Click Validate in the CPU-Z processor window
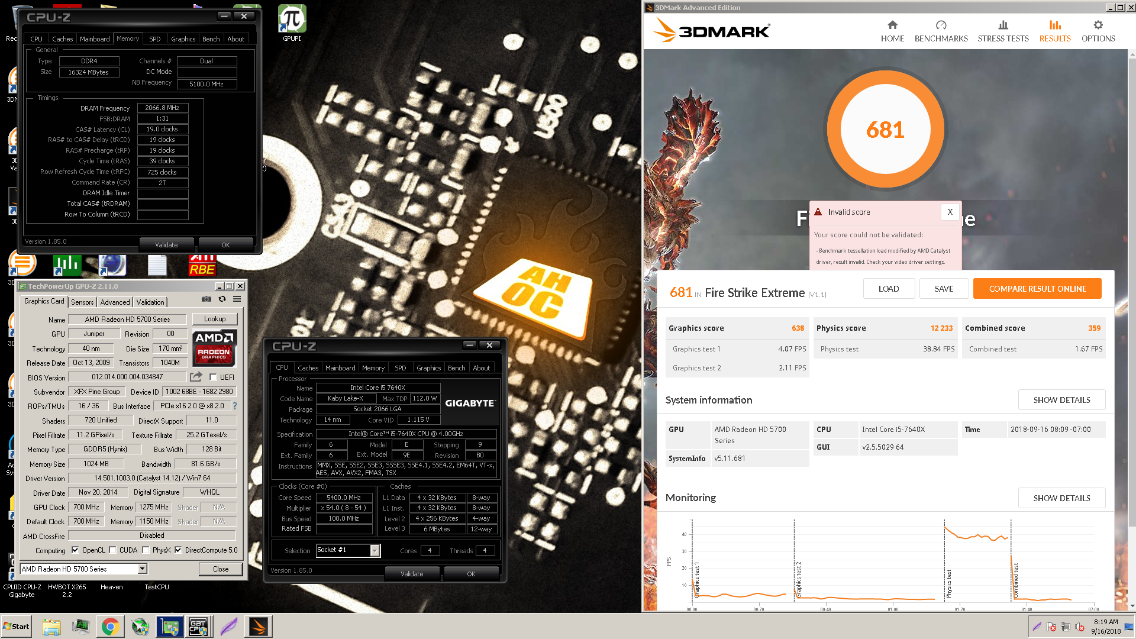 [412, 574]
